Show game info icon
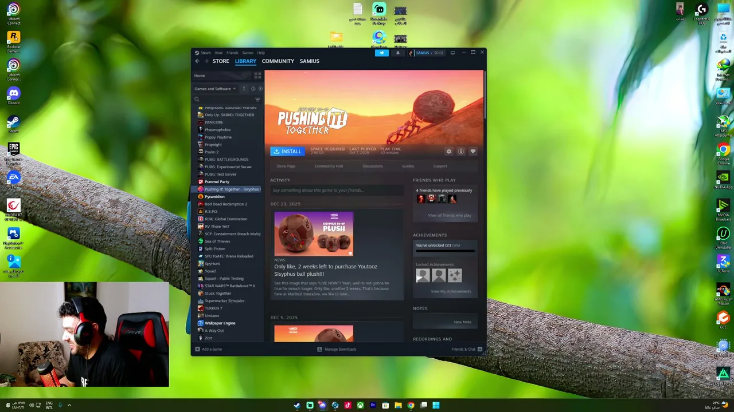Image resolution: width=734 pixels, height=412 pixels. click(x=460, y=152)
